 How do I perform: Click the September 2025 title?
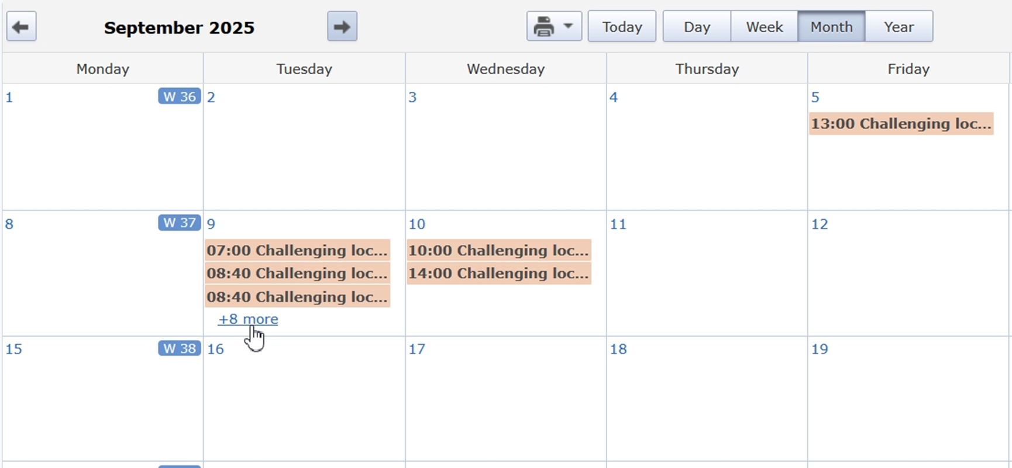click(x=179, y=28)
